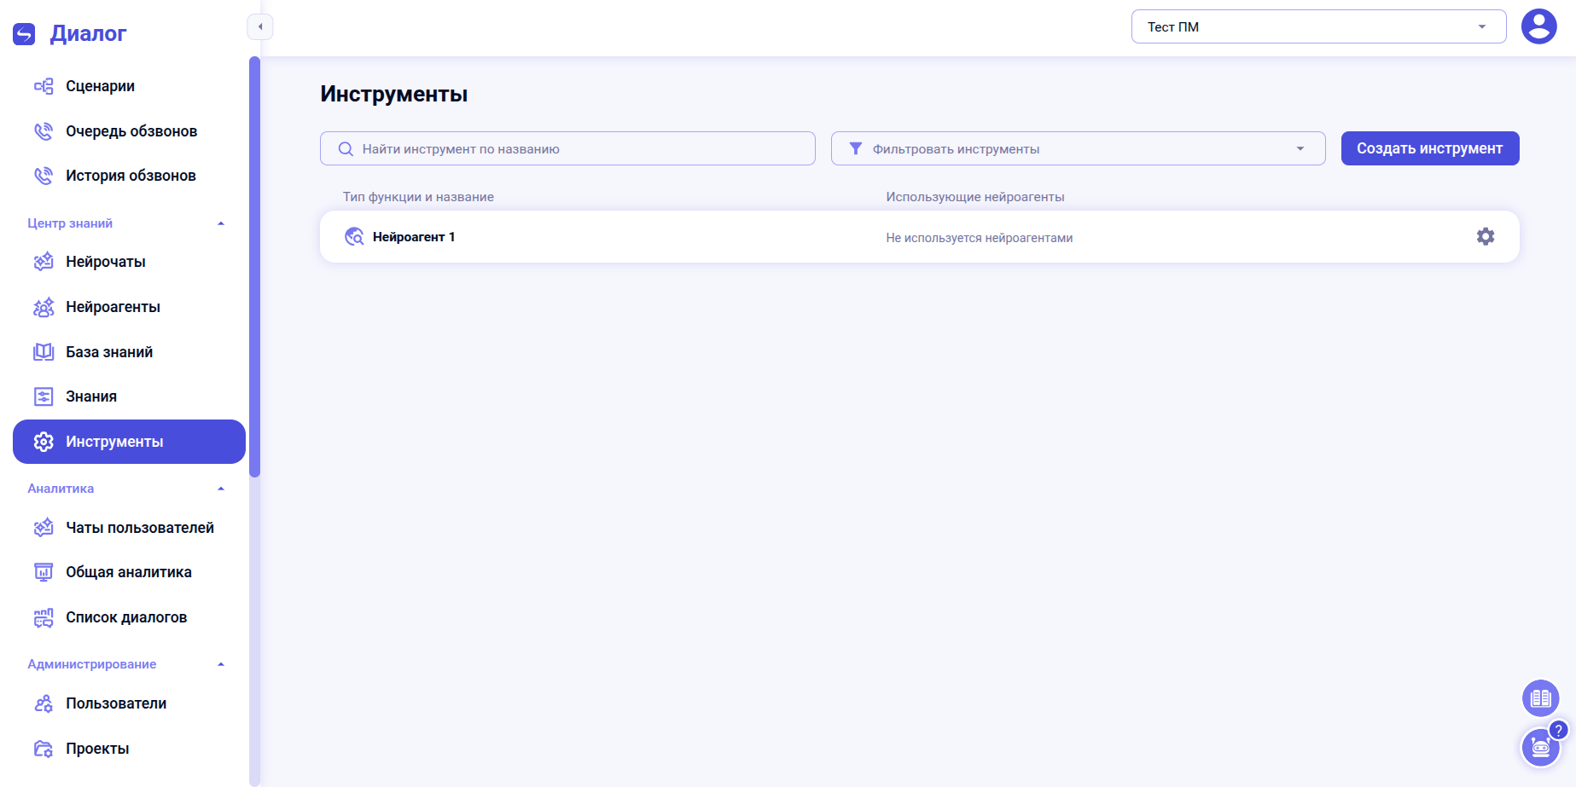Click the Инструменты page heading
This screenshot has height=787, width=1576.
pos(394,94)
